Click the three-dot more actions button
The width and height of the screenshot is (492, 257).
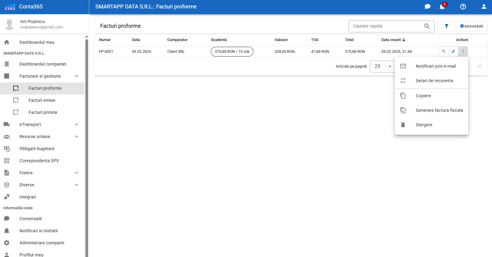[463, 51]
